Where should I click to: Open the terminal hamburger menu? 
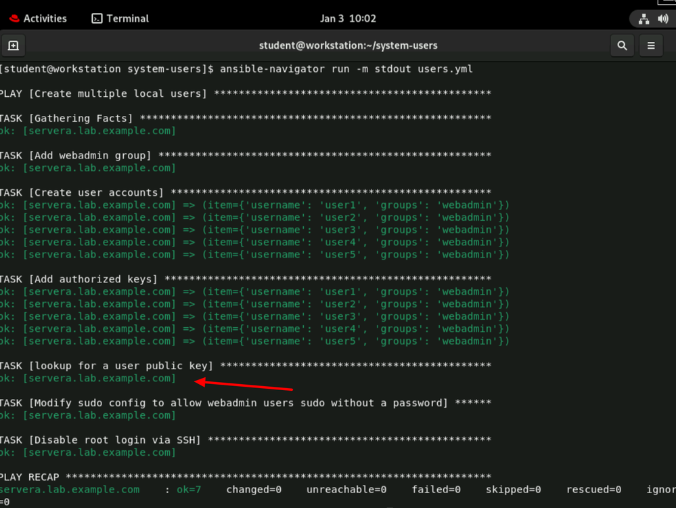pyautogui.click(x=651, y=45)
